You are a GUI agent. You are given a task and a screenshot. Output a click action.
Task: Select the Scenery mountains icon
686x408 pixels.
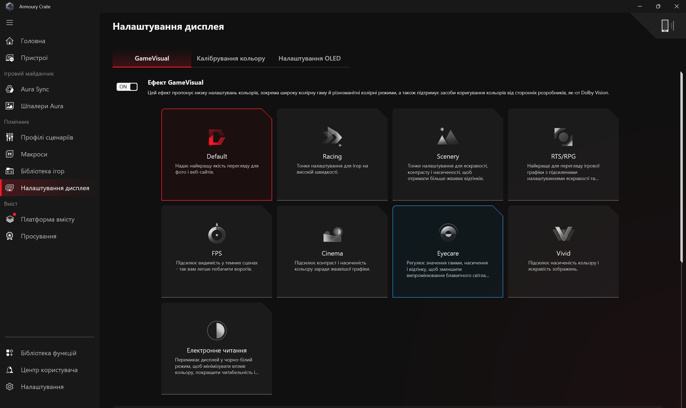tap(447, 136)
